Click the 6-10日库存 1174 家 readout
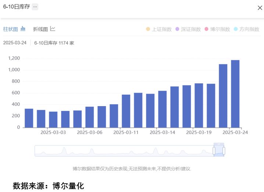 54,43
